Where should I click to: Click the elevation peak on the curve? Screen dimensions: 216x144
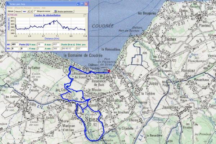tap(54, 21)
